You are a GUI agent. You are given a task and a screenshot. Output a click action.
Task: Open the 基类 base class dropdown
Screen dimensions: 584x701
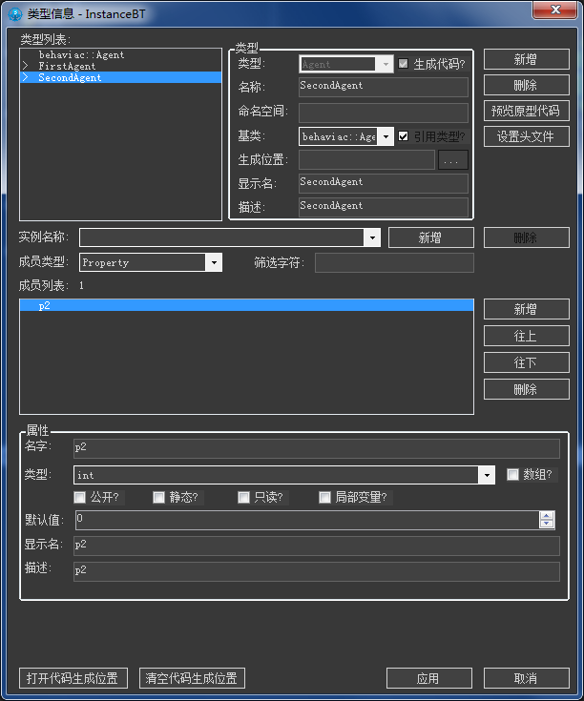(x=386, y=136)
